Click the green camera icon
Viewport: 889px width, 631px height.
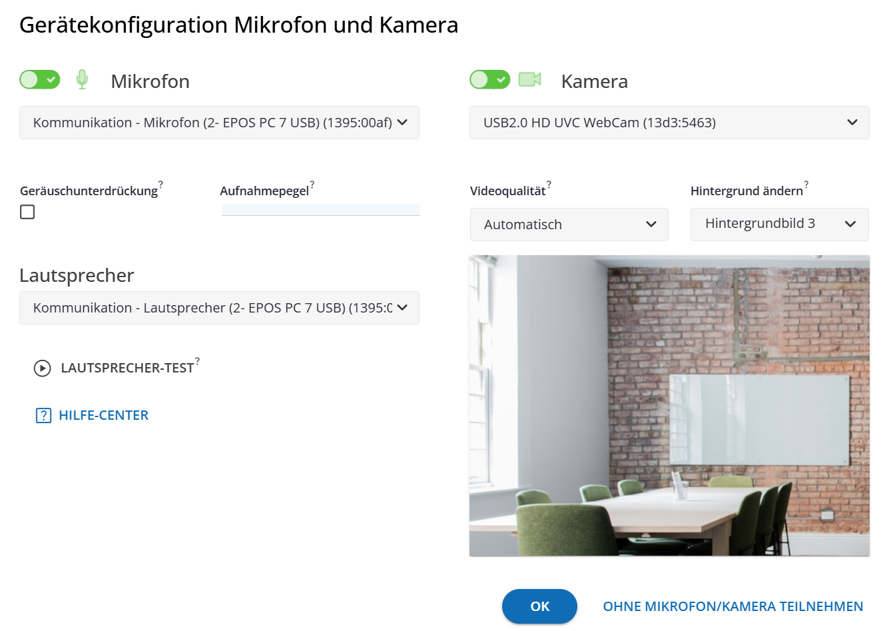coord(529,79)
